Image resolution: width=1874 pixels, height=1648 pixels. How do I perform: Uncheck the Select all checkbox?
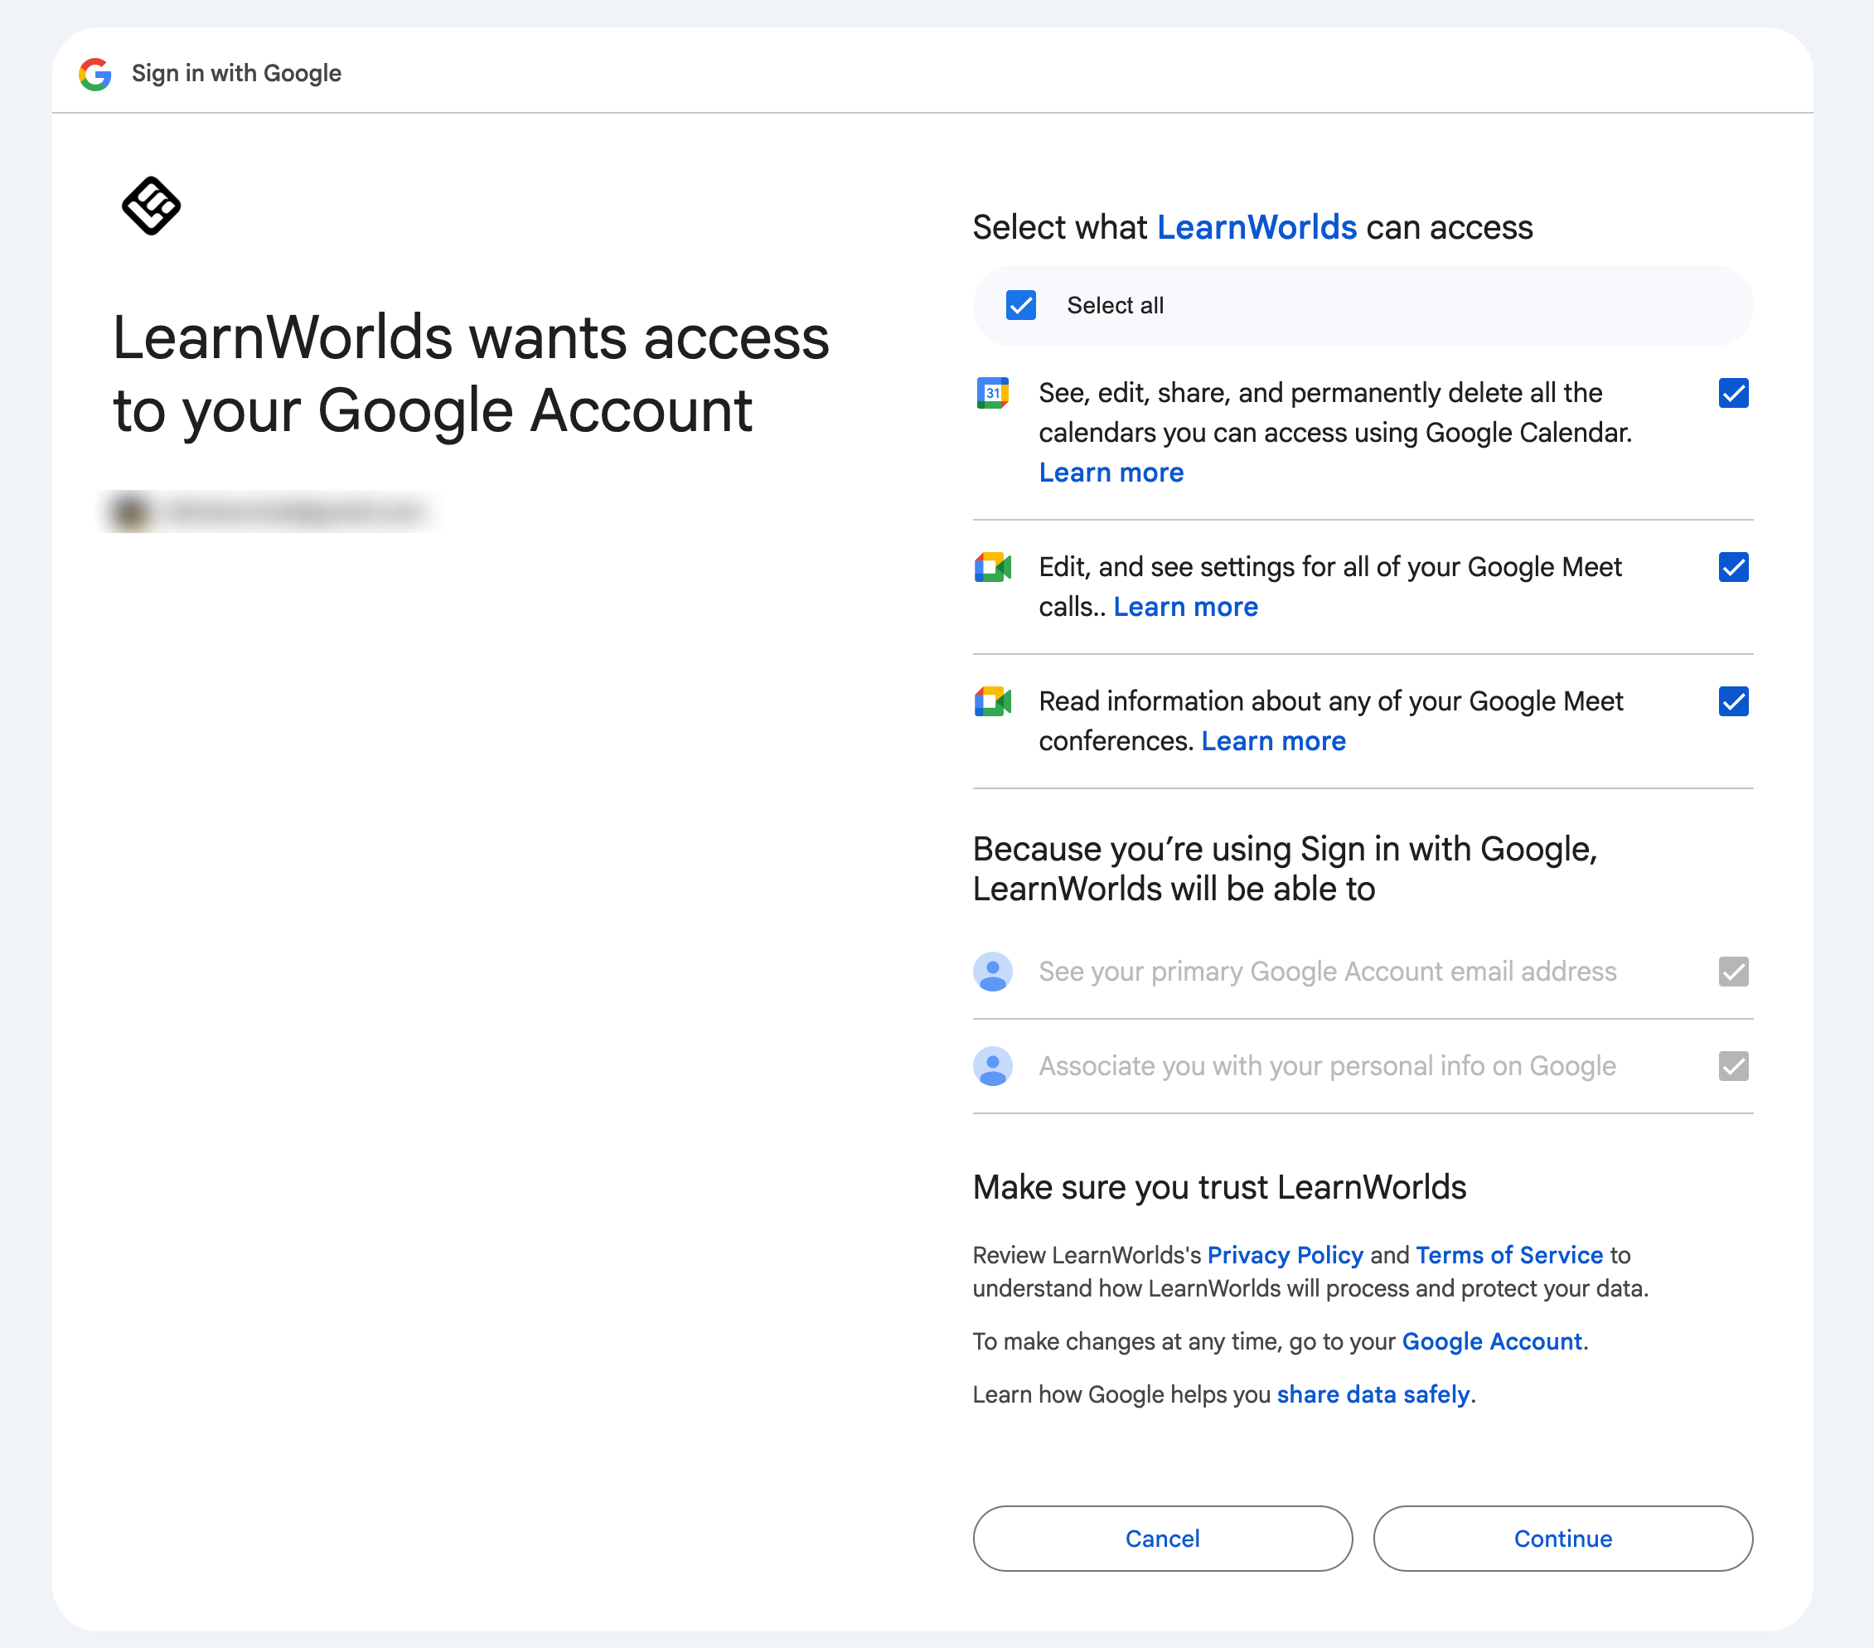(1020, 305)
